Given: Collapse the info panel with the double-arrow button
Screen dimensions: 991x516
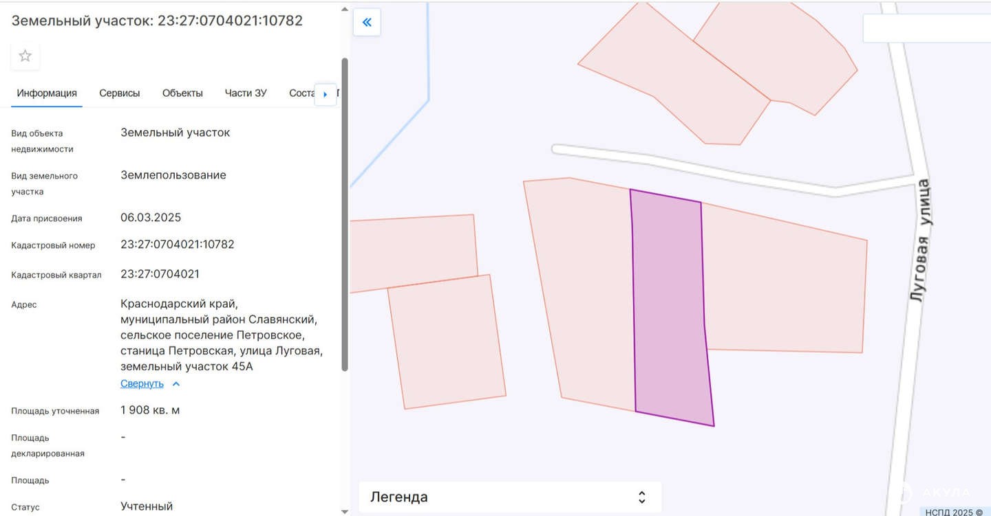Looking at the screenshot, I should [x=367, y=22].
